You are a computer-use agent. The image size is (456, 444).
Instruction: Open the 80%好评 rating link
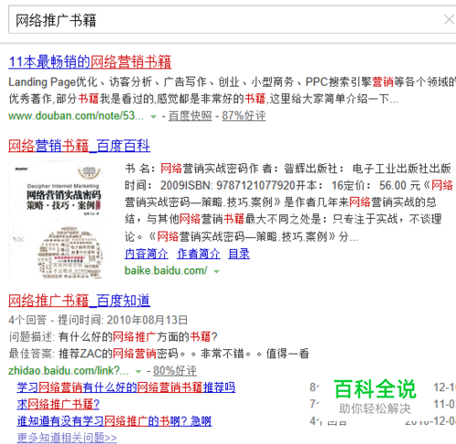175,370
